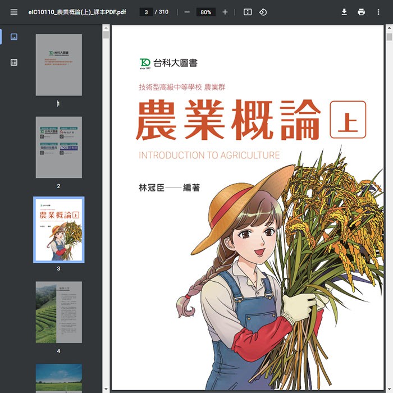Click the fit to page icon
The image size is (393, 393).
click(248, 12)
